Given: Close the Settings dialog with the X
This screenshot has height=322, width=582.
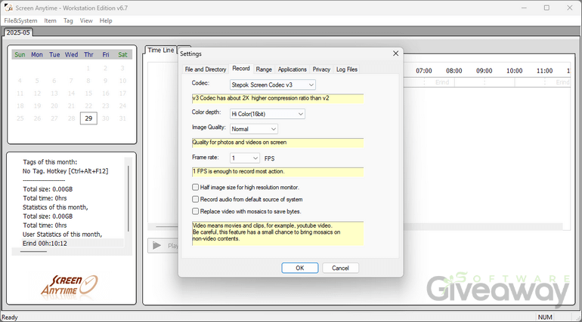Looking at the screenshot, I should 395,54.
